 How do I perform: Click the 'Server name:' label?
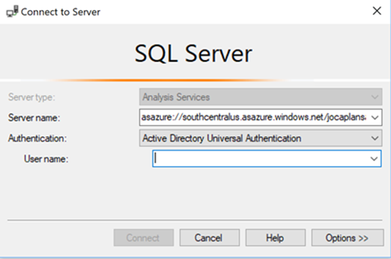click(34, 117)
